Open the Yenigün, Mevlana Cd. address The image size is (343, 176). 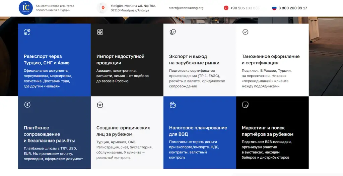133,8
